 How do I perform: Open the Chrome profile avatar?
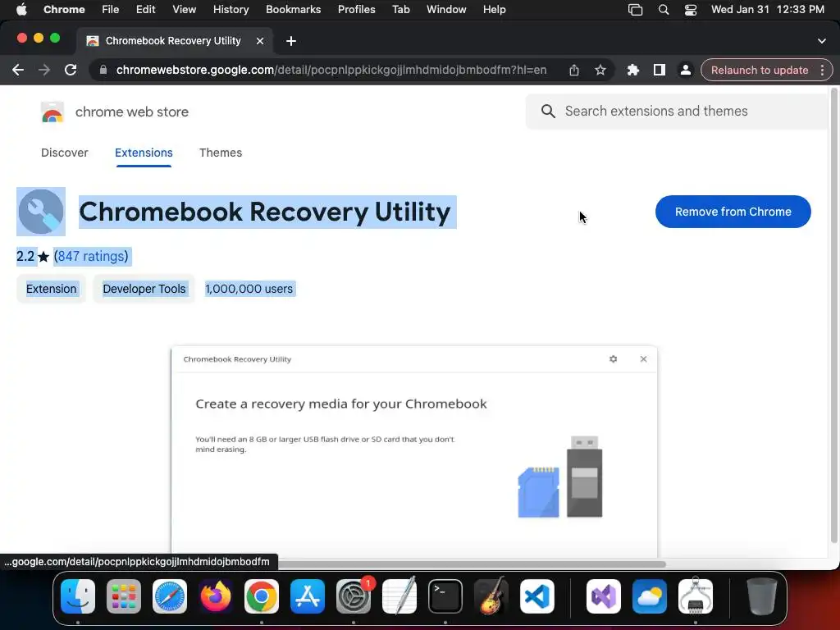point(685,71)
